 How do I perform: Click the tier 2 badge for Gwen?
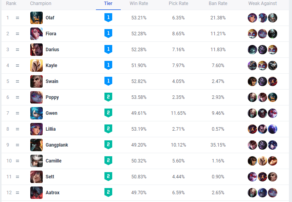click(108, 113)
